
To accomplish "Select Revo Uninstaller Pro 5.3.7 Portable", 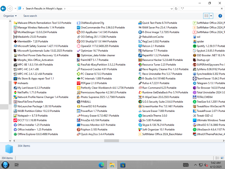I will tap(160, 74).
